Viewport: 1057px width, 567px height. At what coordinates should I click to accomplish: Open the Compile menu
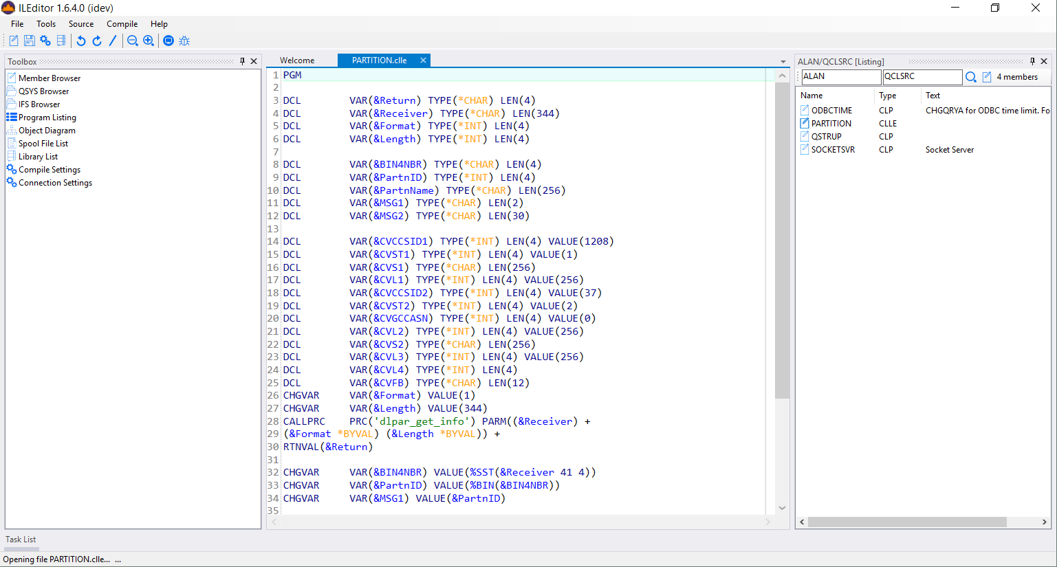(122, 24)
